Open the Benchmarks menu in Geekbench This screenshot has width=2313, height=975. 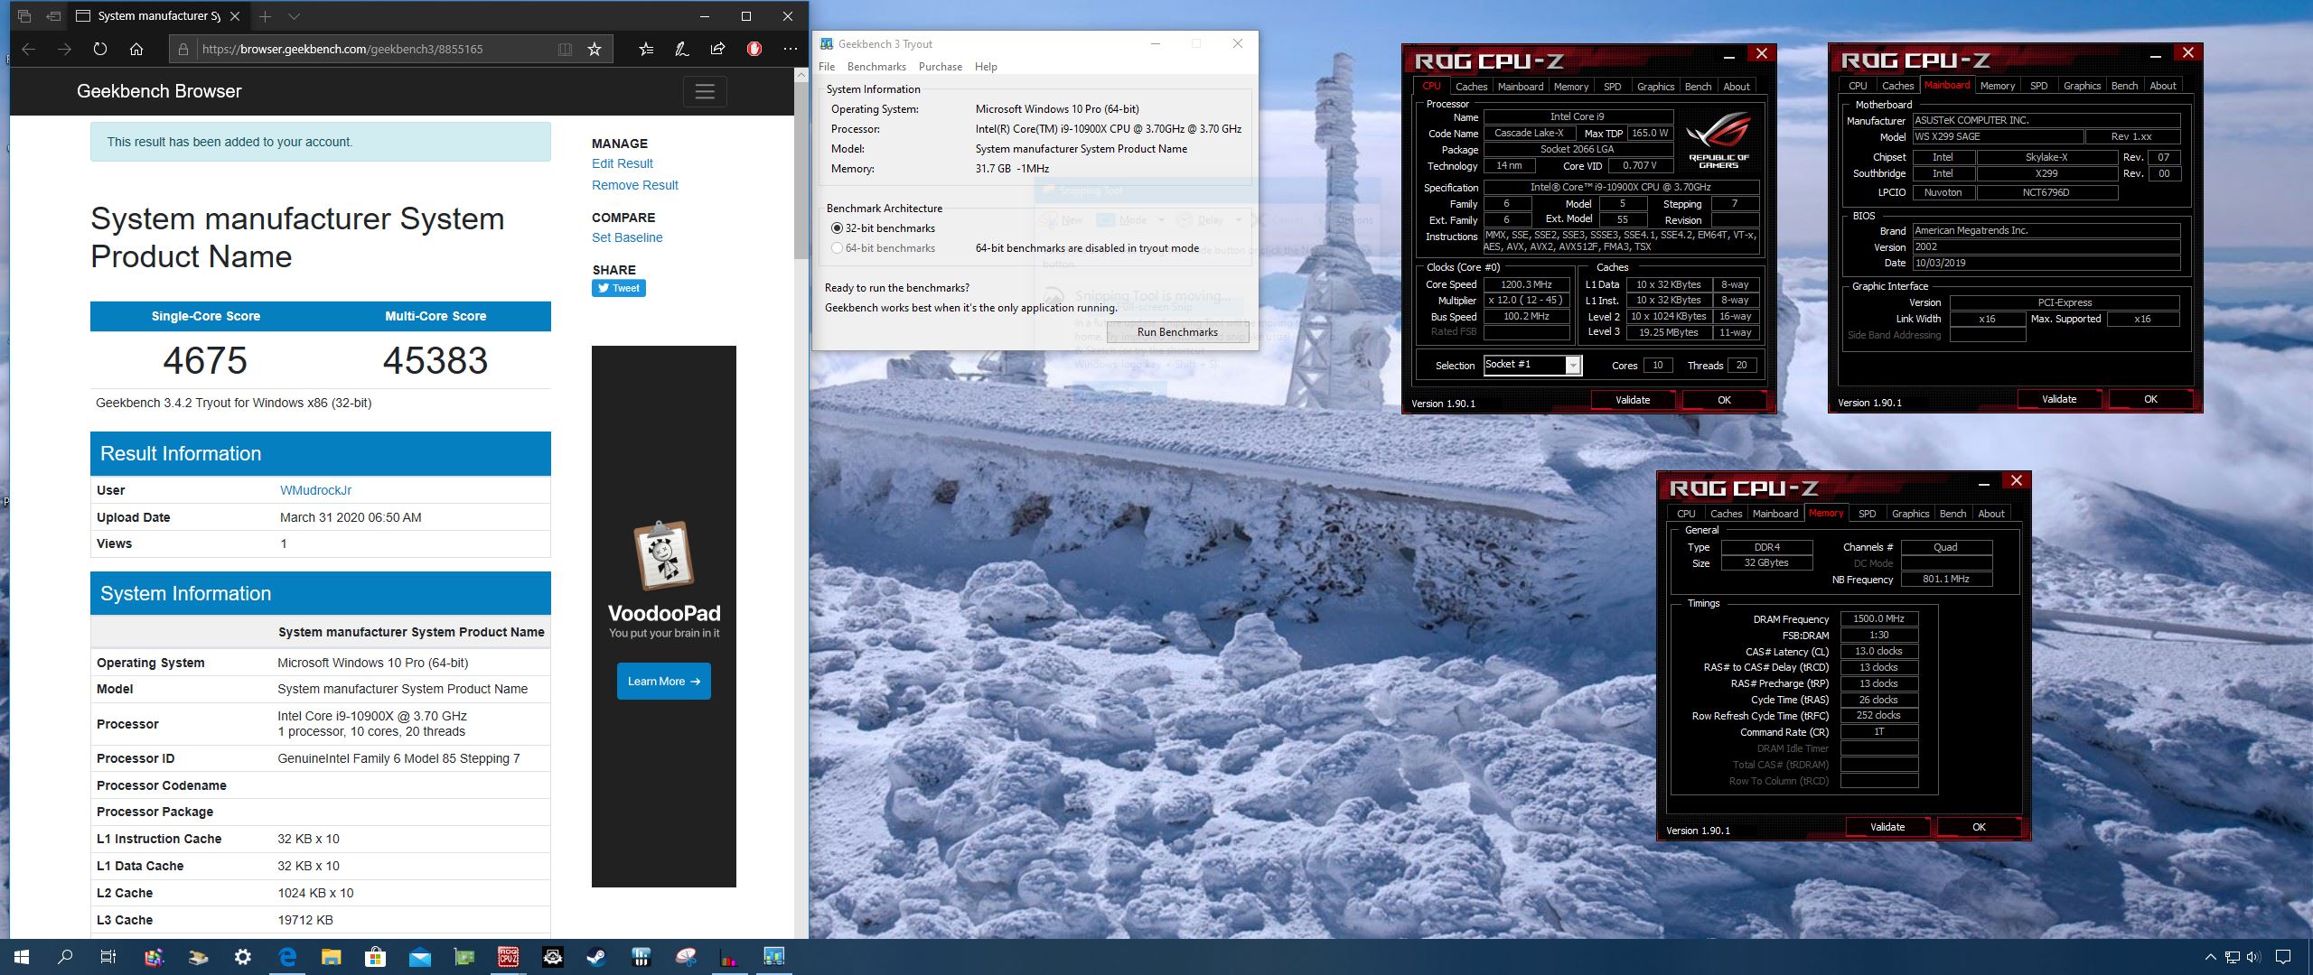tap(876, 67)
